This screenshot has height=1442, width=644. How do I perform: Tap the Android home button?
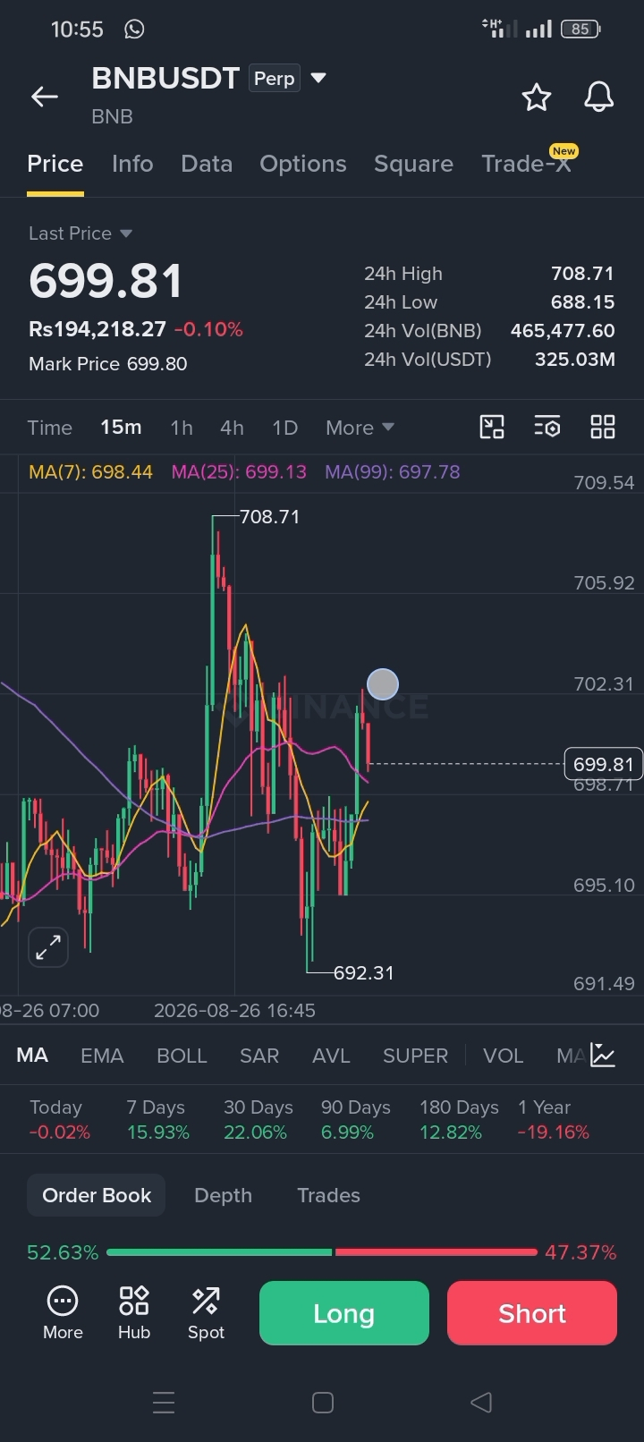323,1402
